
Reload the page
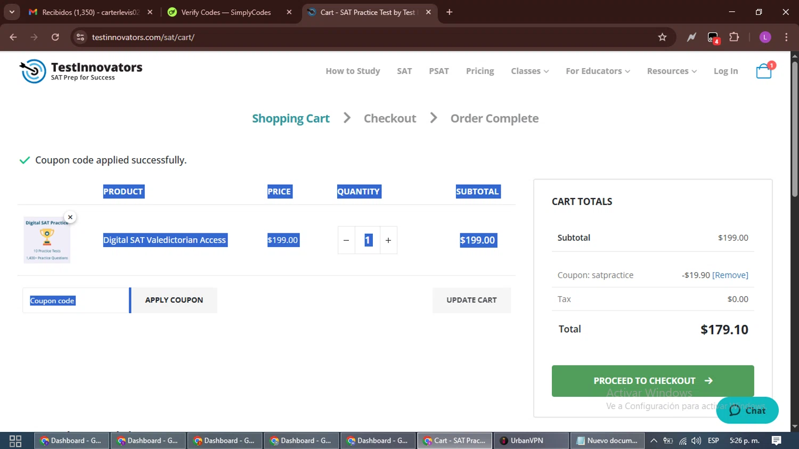[55, 37]
